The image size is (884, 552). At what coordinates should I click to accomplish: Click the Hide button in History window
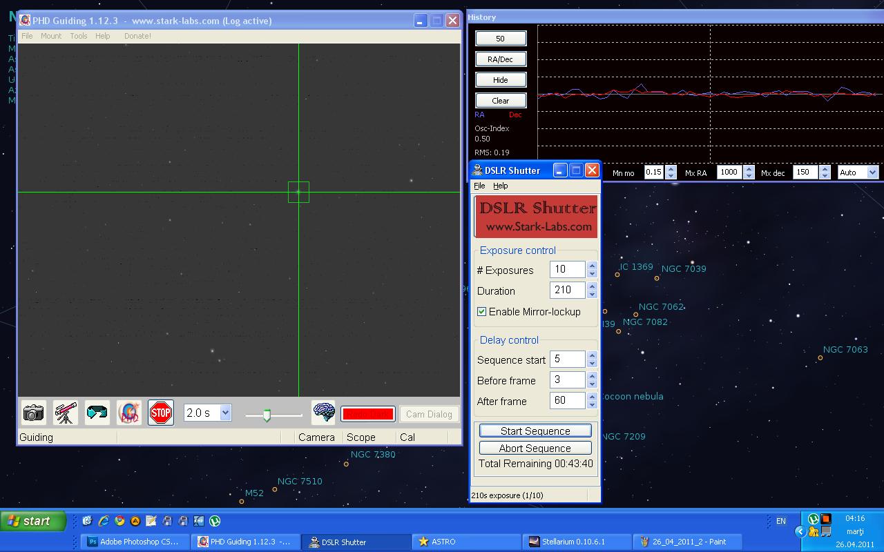pyautogui.click(x=501, y=80)
